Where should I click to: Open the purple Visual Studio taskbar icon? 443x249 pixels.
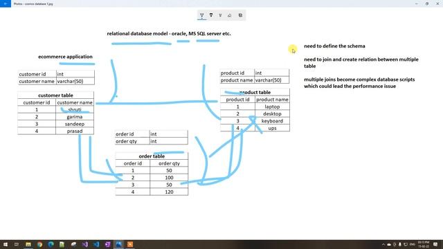84,244
